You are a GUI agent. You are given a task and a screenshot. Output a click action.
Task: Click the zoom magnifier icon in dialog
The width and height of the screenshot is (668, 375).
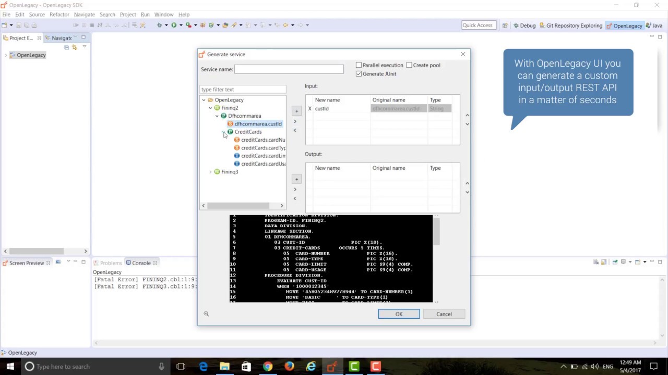[206, 314]
